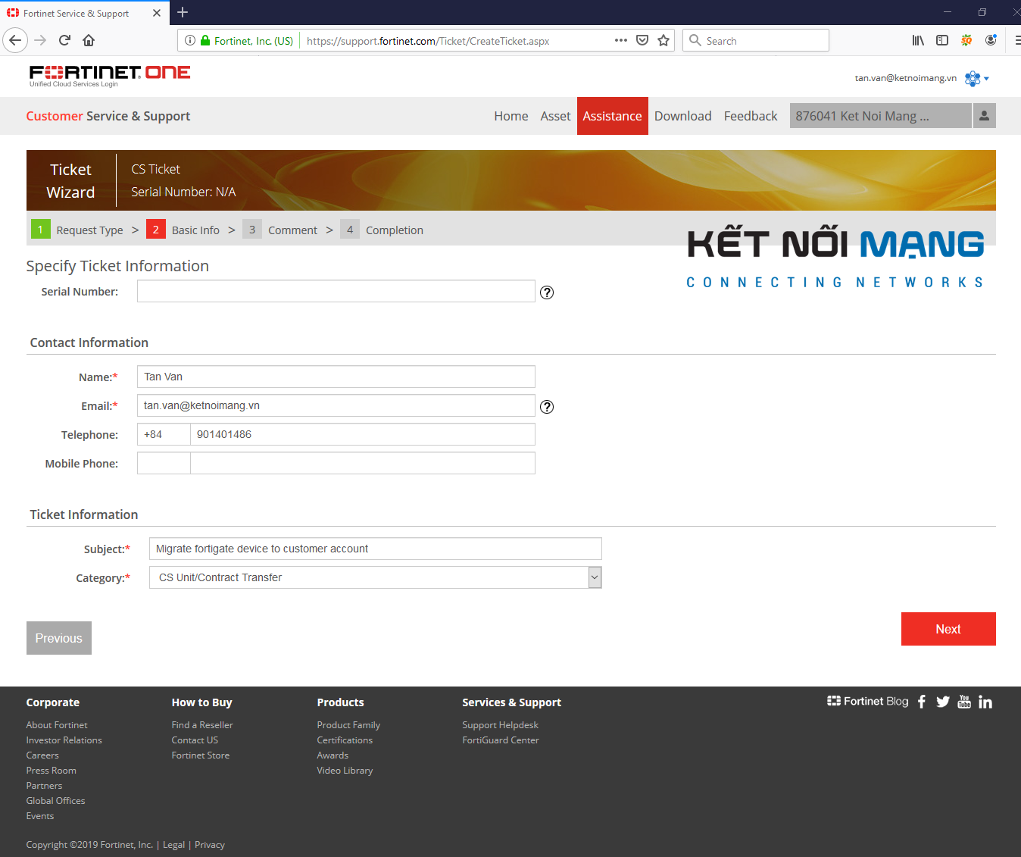
Task: Open help for Serial Number field
Action: point(547,292)
